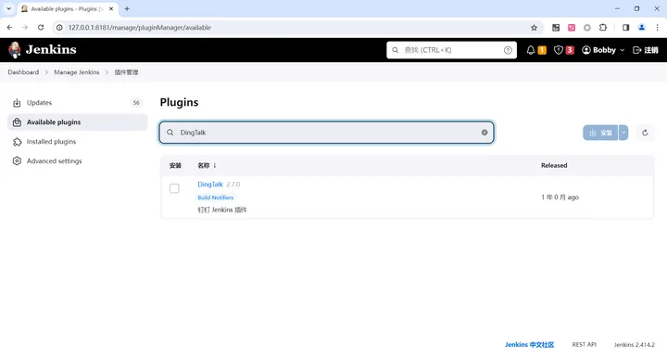The image size is (667, 358).
Task: Open browser side panel icon
Action: [x=625, y=28]
